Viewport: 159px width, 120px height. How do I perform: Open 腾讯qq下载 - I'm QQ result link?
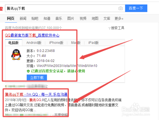pos(36,94)
